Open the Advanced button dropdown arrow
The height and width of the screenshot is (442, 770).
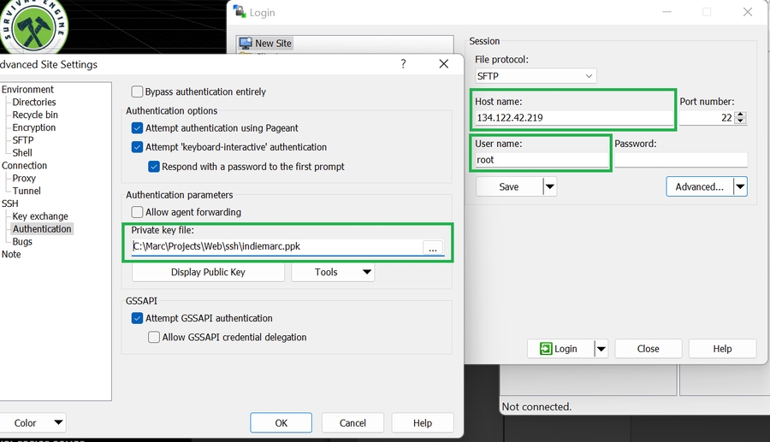[x=740, y=186]
